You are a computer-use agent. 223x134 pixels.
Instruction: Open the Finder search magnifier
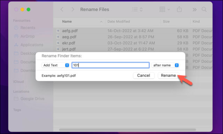click(x=204, y=9)
